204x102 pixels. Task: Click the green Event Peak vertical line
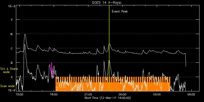point(109,48)
